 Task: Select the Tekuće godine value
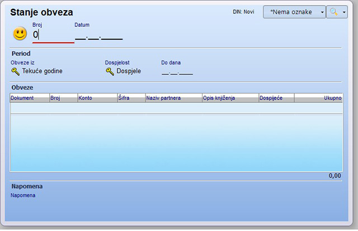point(43,71)
